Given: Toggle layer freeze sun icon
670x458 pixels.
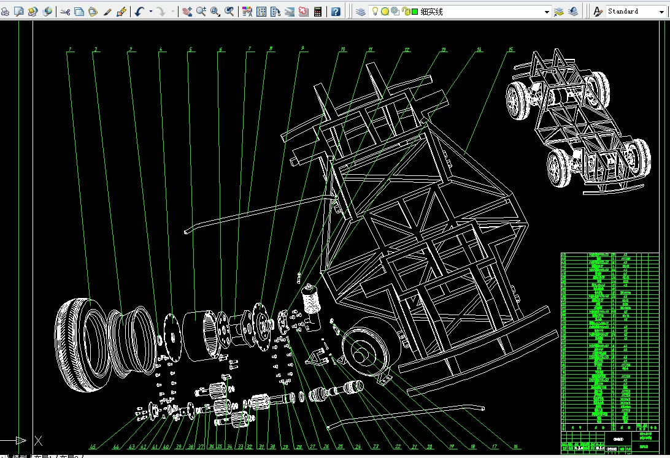Looking at the screenshot, I should coord(385,12).
